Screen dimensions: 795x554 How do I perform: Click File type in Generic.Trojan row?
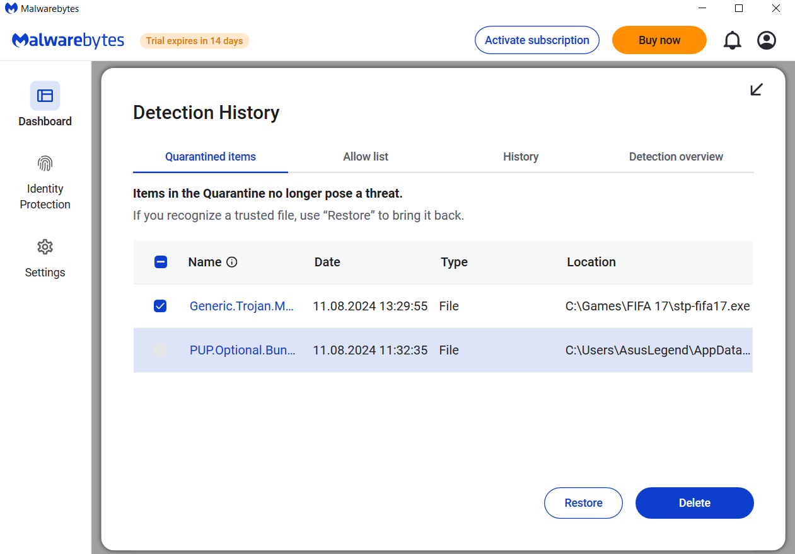[449, 307]
